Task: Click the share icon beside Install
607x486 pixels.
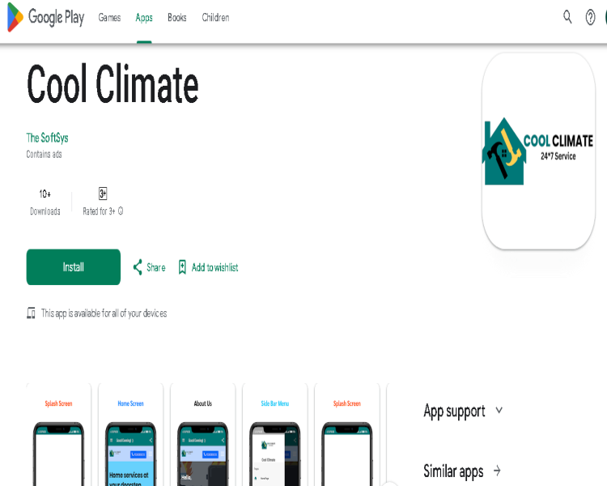Action: pos(138,267)
